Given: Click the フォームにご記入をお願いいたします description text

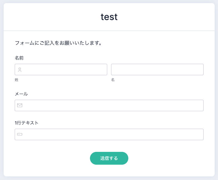Looking at the screenshot, I should tap(58, 43).
